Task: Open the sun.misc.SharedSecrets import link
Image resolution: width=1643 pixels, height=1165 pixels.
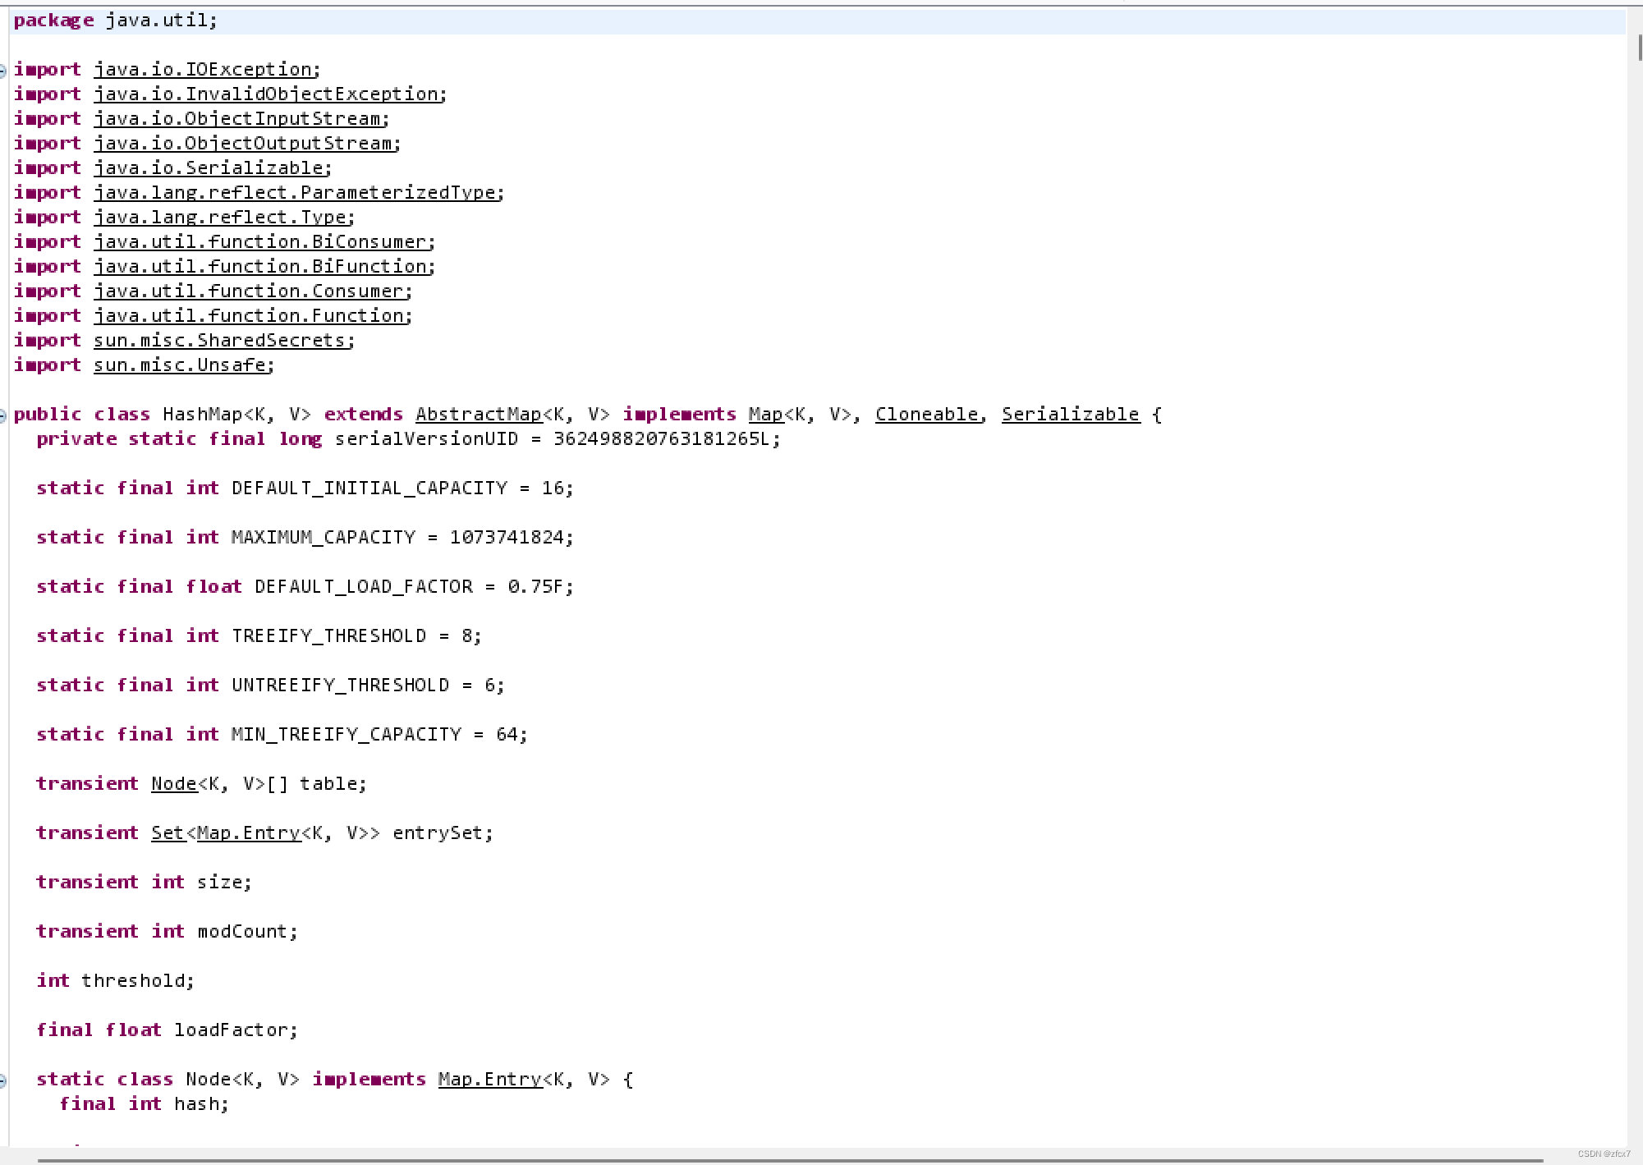Action: pyautogui.click(x=220, y=340)
